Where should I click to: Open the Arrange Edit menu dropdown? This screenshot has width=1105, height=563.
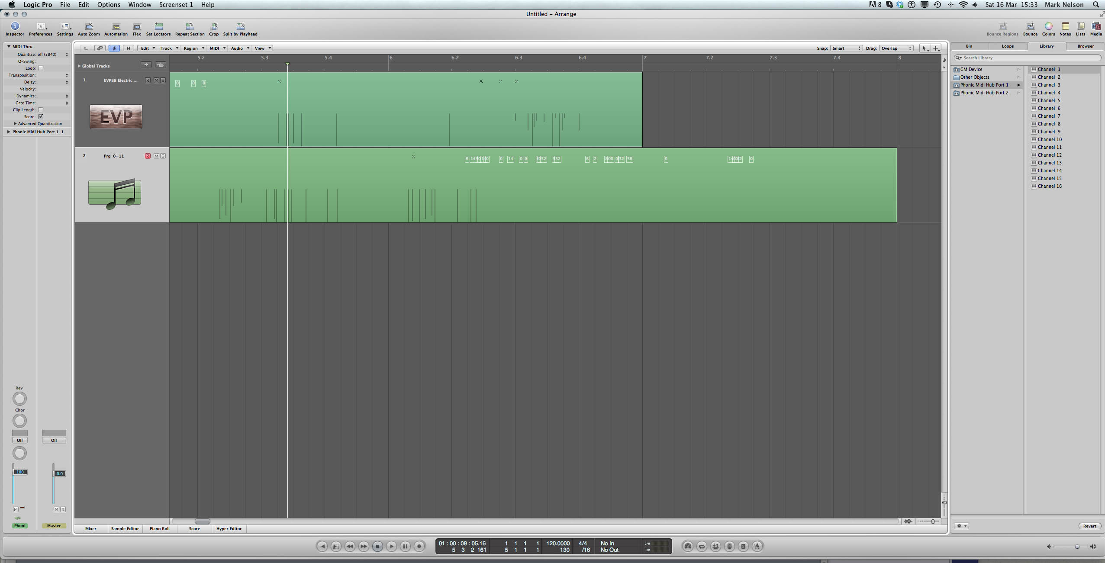tap(147, 48)
